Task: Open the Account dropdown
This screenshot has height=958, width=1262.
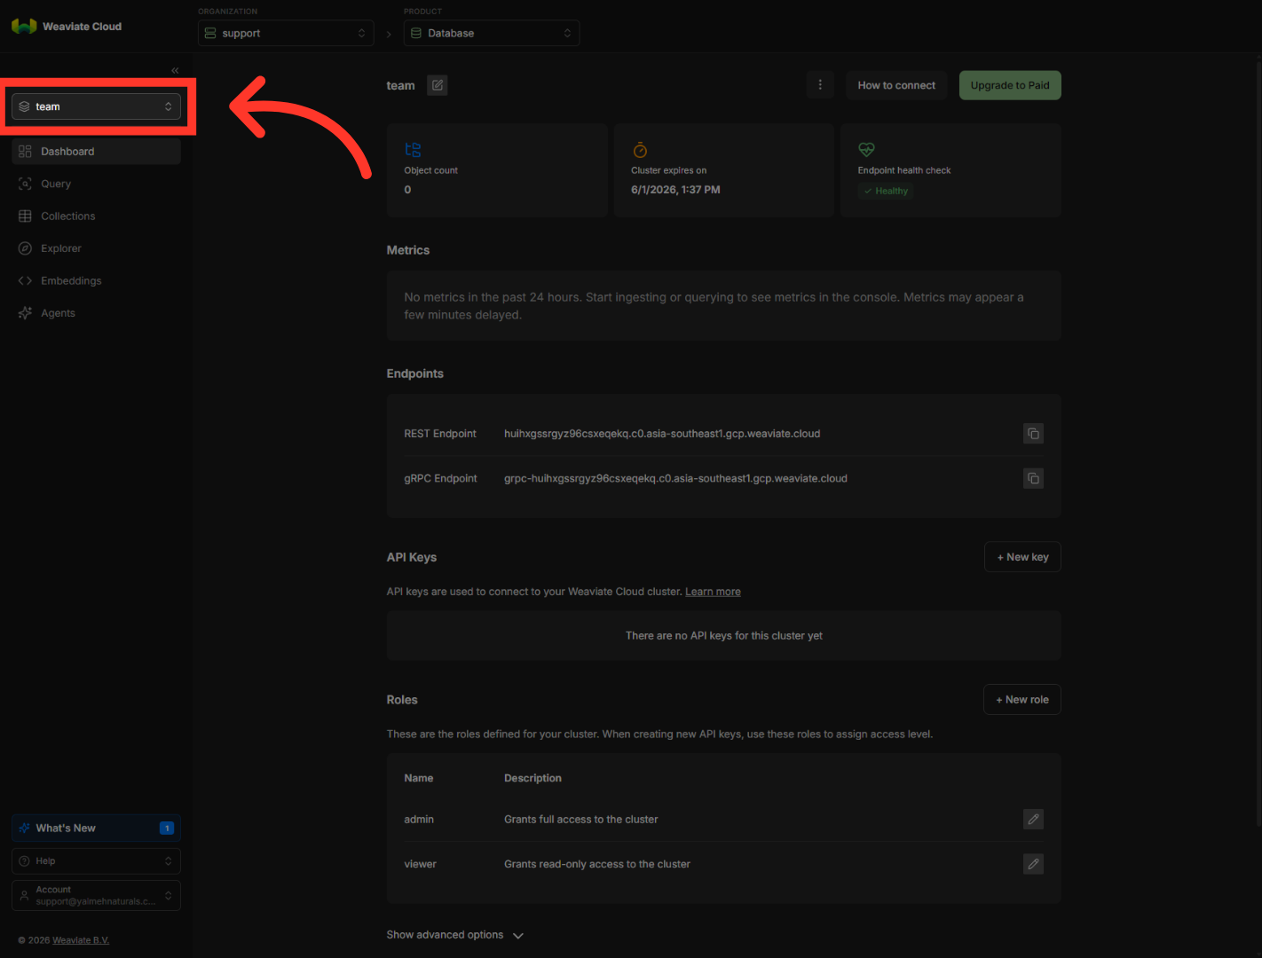Action: [x=96, y=895]
